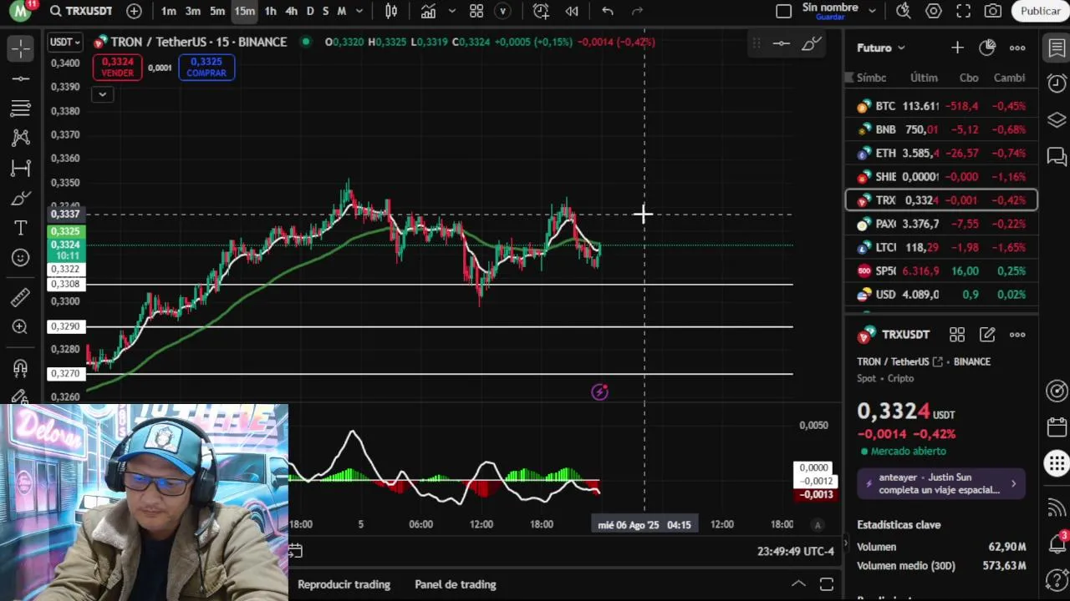Open the Futuro watchlist dropdown
Viewport: 1070px width, 601px height.
click(881, 48)
